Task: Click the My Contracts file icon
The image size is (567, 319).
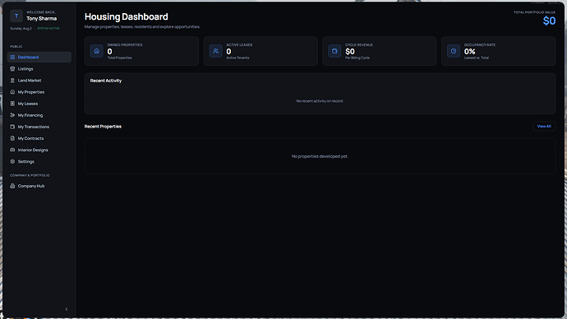Action: [x=12, y=138]
